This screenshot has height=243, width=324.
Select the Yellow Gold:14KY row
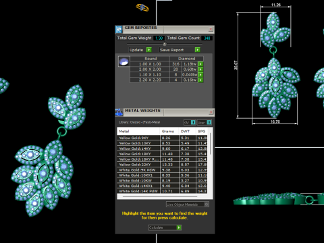(x=162, y=148)
